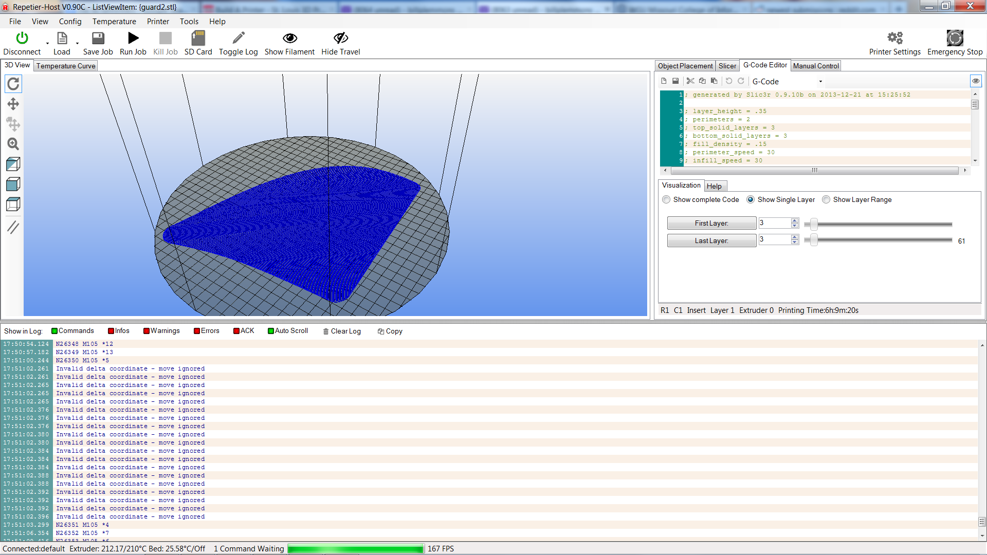The height and width of the screenshot is (555, 987).
Task: Select Show Layer Range radio option
Action: point(826,200)
